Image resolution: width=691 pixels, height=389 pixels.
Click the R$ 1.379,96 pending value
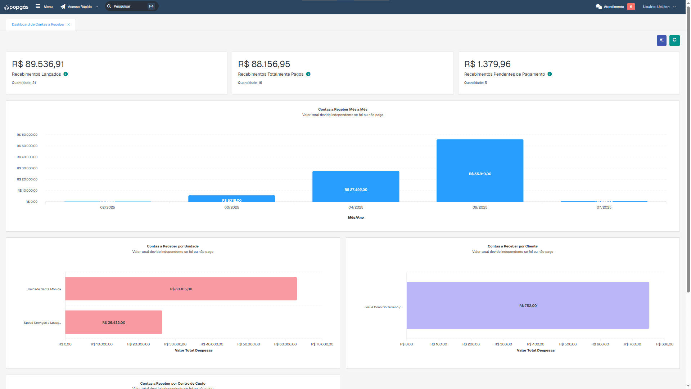click(487, 64)
